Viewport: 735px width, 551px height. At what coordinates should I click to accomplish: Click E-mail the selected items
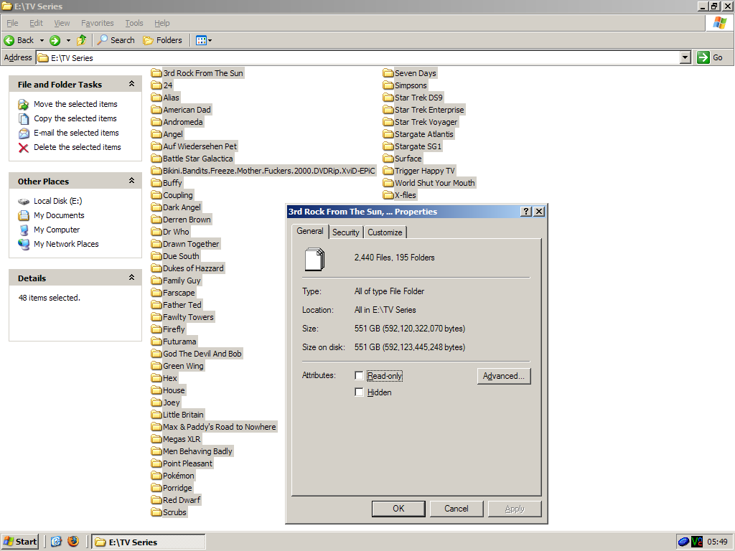pyautogui.click(x=76, y=133)
